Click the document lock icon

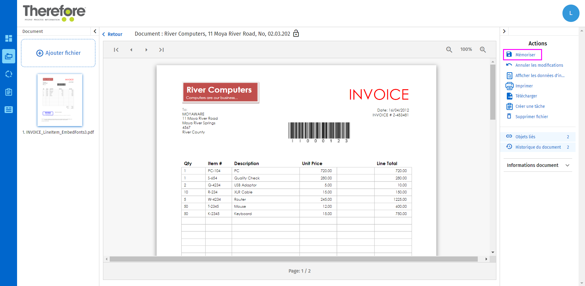pos(296,34)
